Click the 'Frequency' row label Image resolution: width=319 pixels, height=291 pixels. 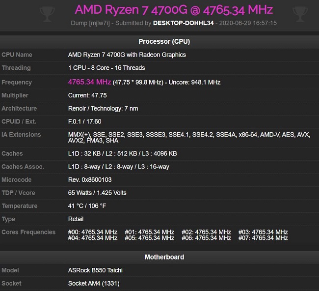[17, 82]
